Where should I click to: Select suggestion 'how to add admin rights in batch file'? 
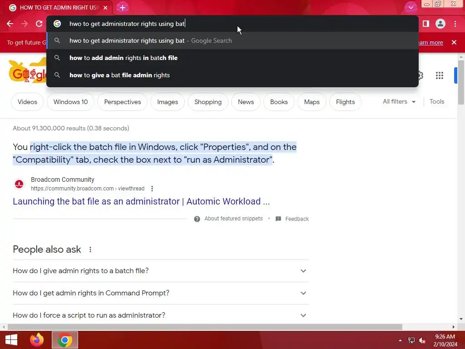[x=232, y=58]
